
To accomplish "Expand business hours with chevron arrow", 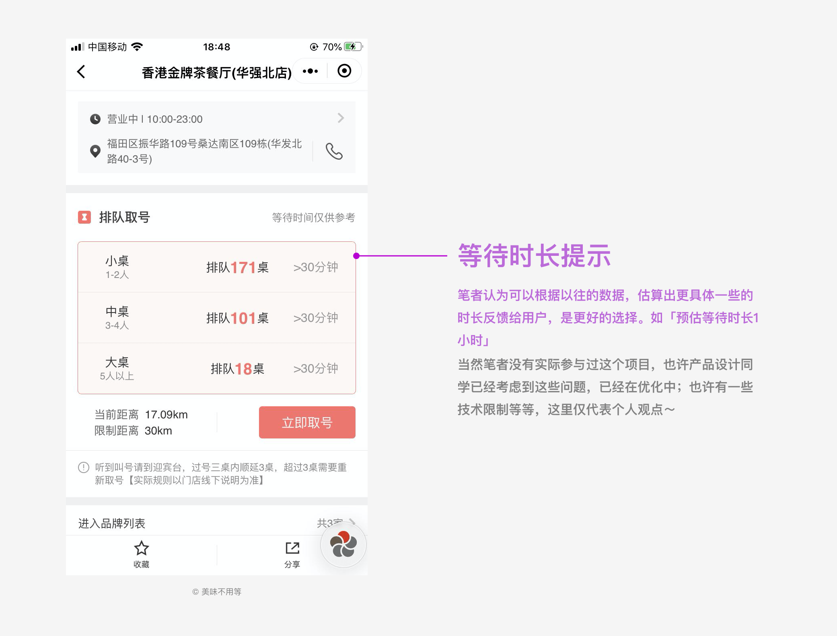I will tap(341, 118).
